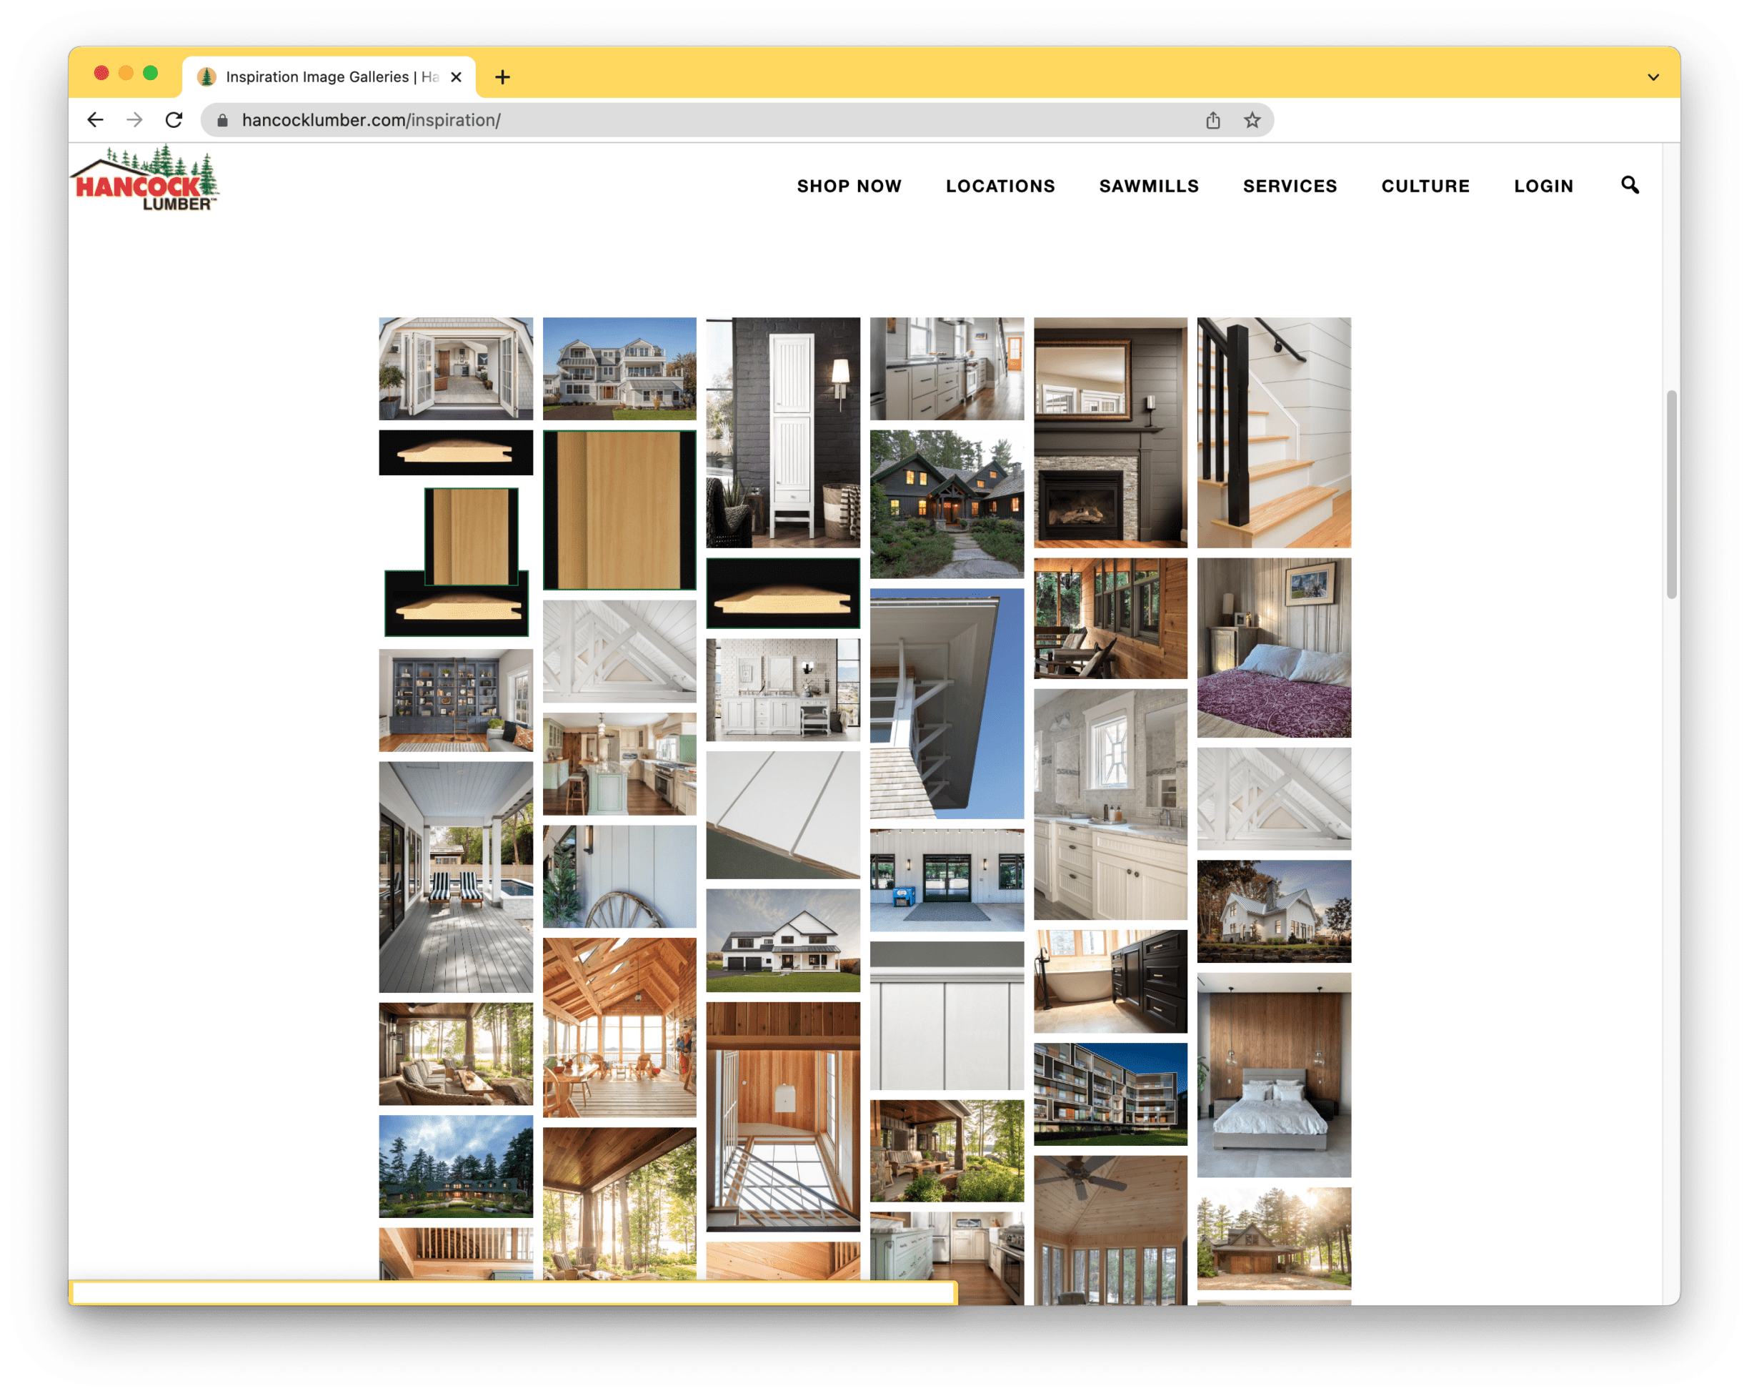Image resolution: width=1749 pixels, height=1396 pixels.
Task: Click the lock icon in address bar
Action: [222, 120]
